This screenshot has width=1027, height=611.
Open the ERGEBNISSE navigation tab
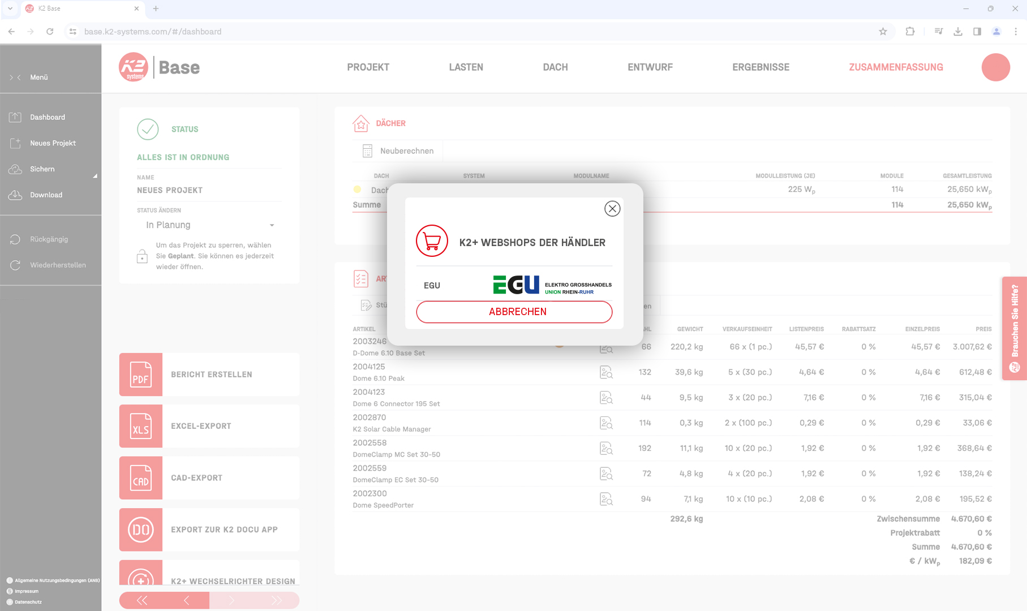[760, 67]
